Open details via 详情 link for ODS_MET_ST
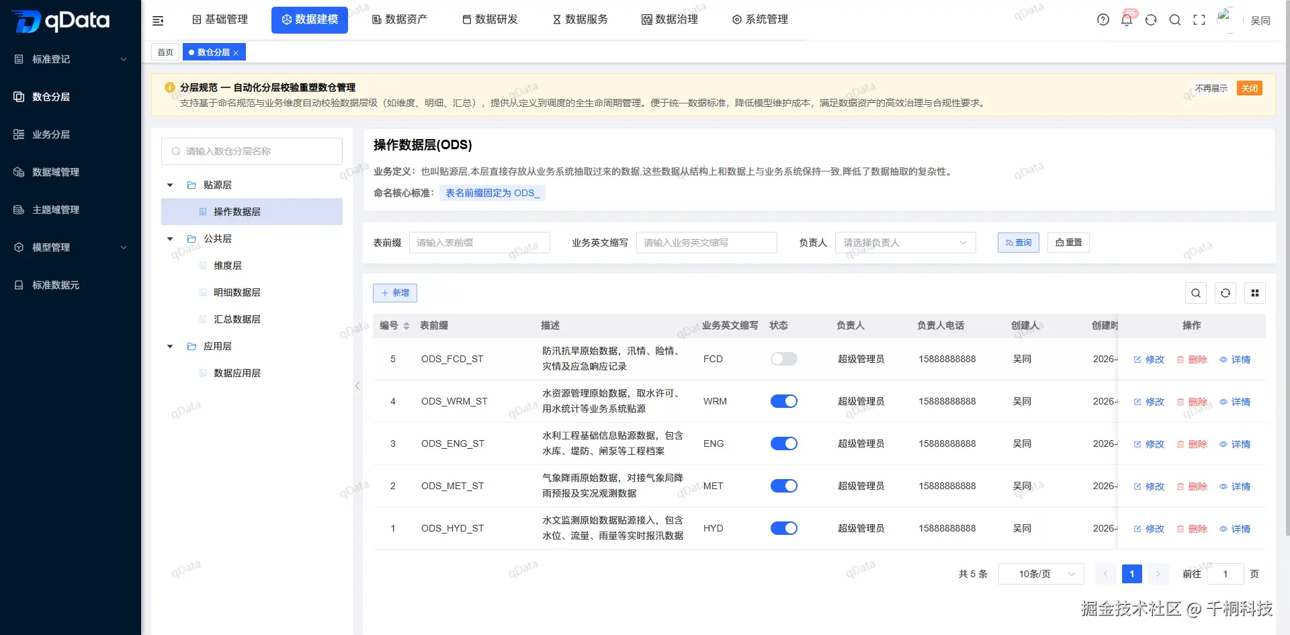Image resolution: width=1290 pixels, height=635 pixels. coord(1240,486)
